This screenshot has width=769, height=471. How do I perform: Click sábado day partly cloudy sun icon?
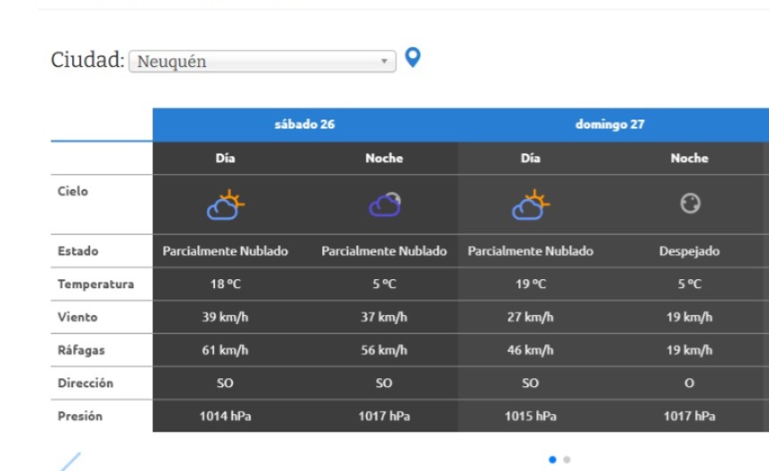226,205
